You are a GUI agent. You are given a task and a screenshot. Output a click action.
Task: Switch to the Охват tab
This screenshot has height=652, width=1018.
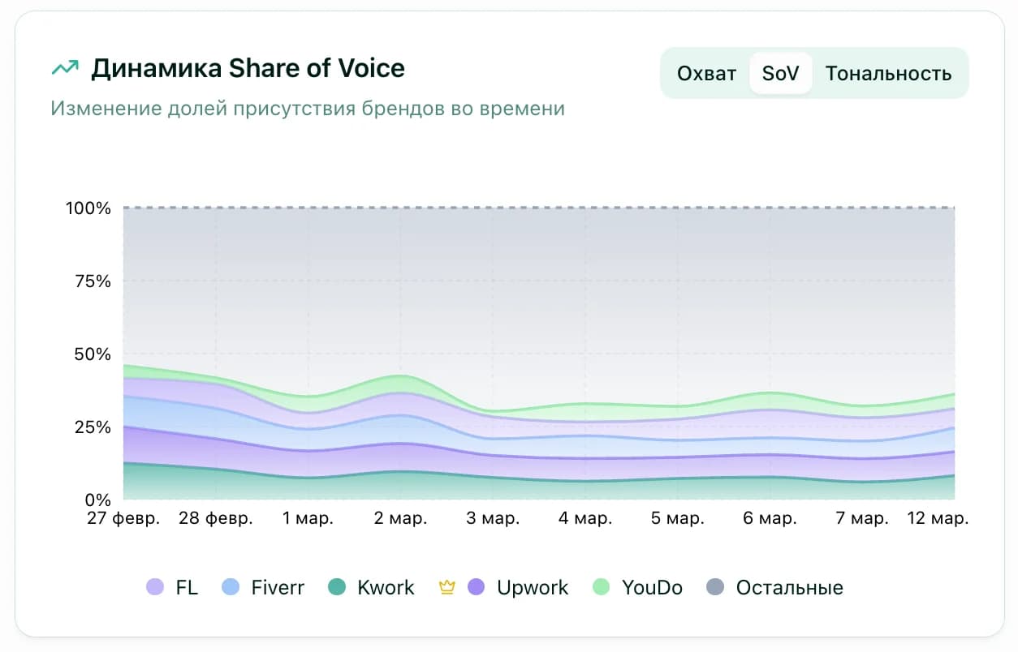coord(706,73)
